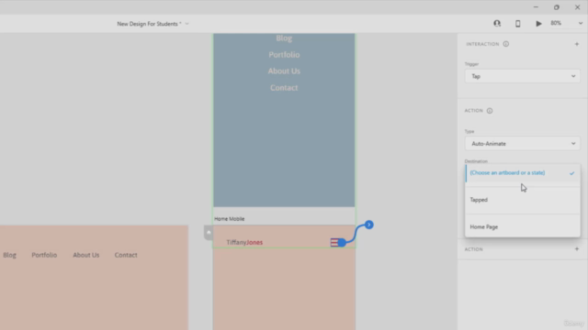
Task: Click Portfolio in the desktop artboard nav
Action: tap(44, 255)
